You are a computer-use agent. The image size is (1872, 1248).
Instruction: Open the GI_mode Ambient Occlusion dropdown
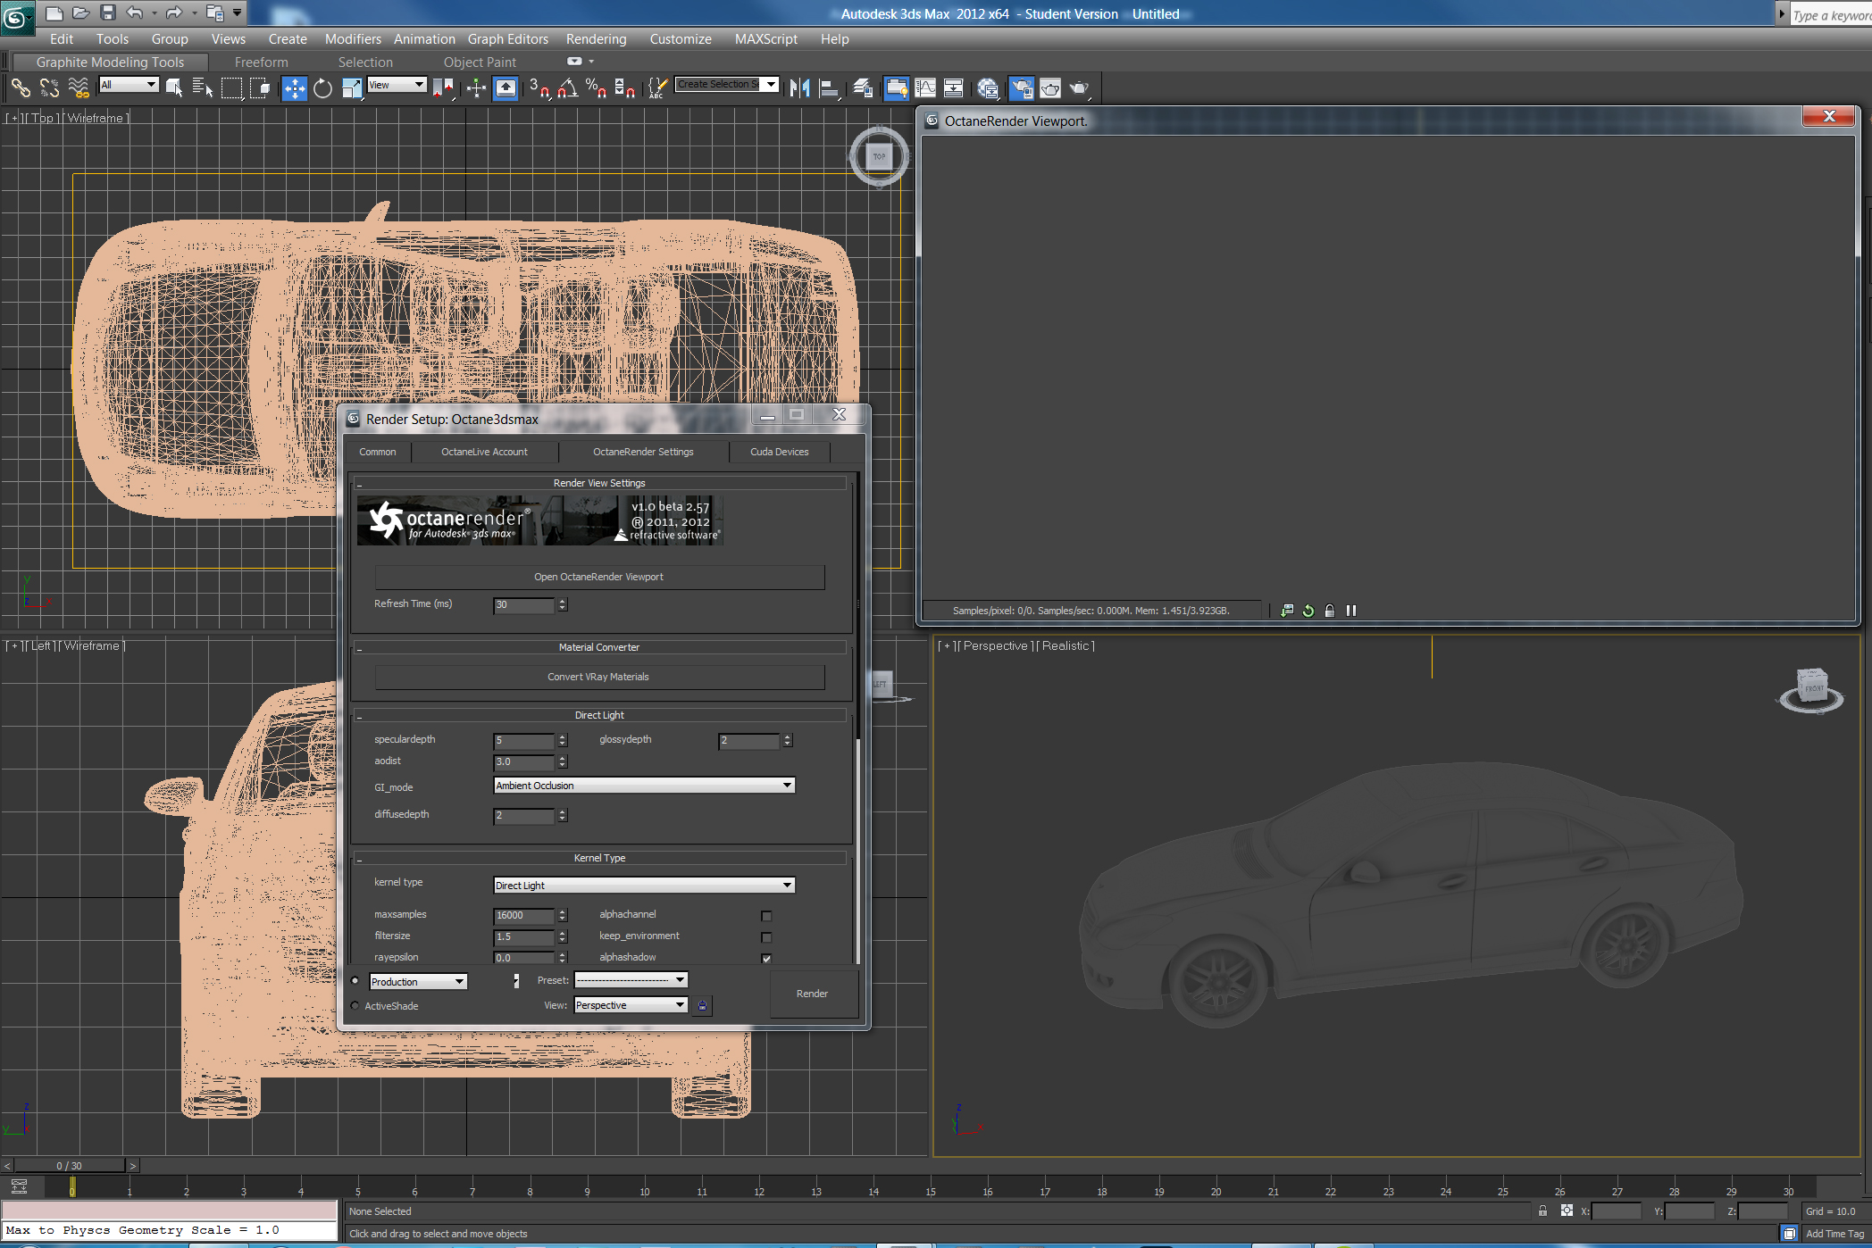(644, 786)
